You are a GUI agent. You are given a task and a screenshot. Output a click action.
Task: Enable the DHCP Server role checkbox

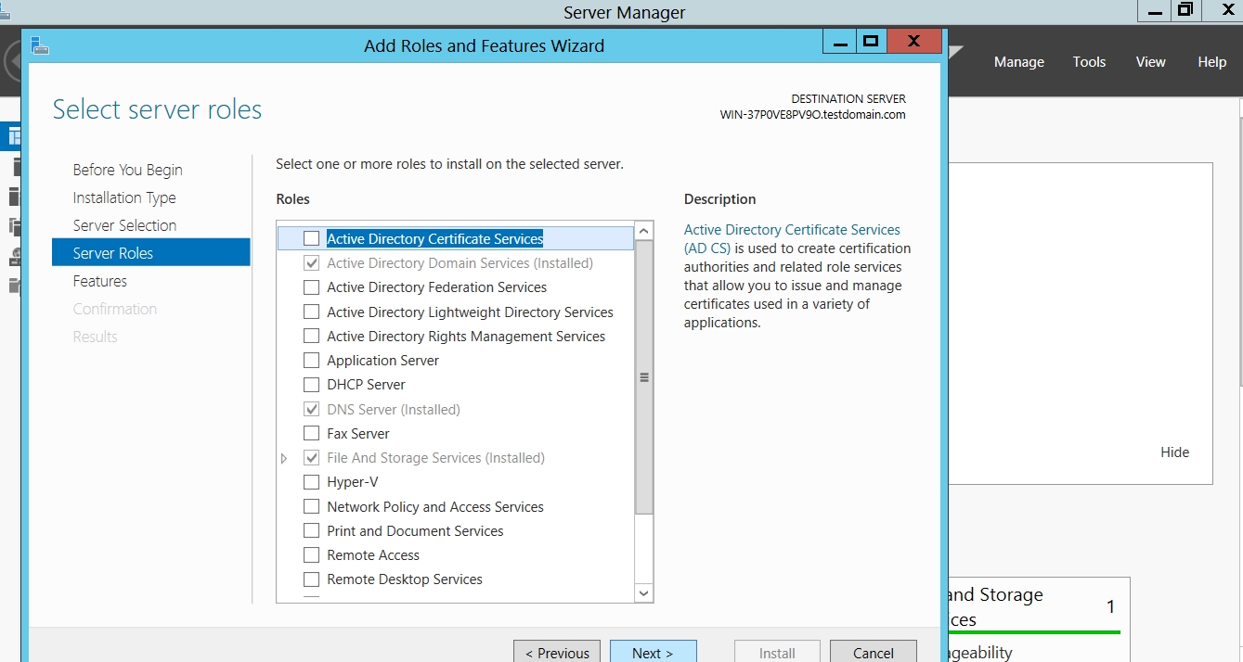point(311,385)
